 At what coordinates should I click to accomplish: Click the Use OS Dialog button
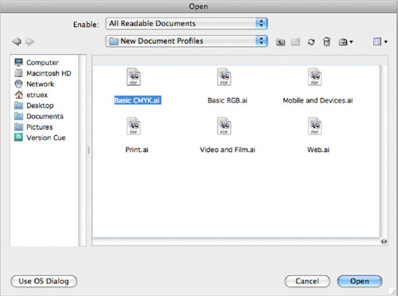(x=44, y=281)
